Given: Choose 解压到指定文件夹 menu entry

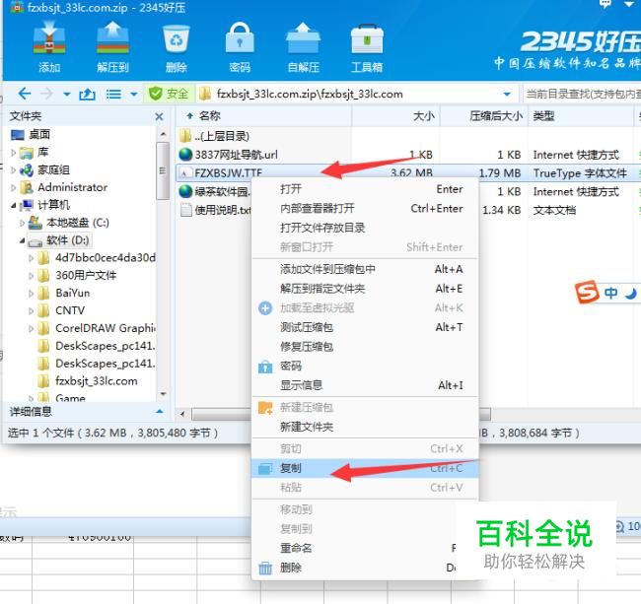Looking at the screenshot, I should pyautogui.click(x=365, y=289).
